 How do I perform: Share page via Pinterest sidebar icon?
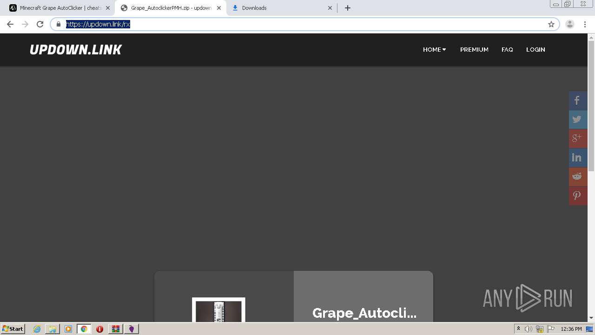tap(578, 196)
